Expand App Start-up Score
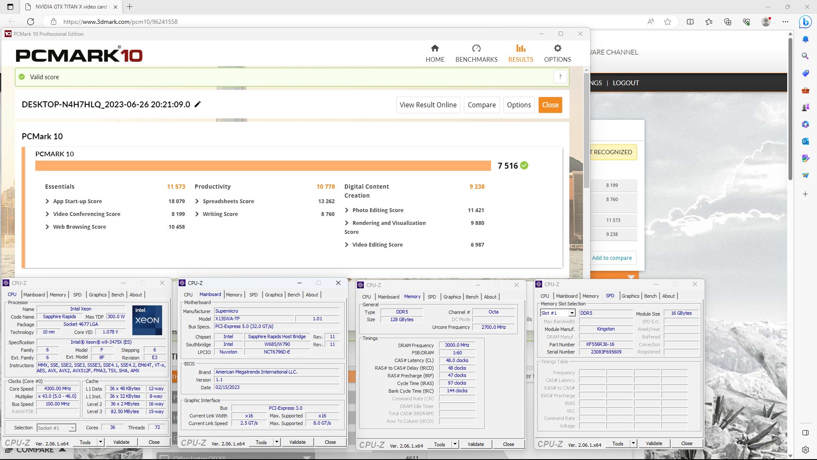Screen dimensions: 817x460 [x=47, y=201]
